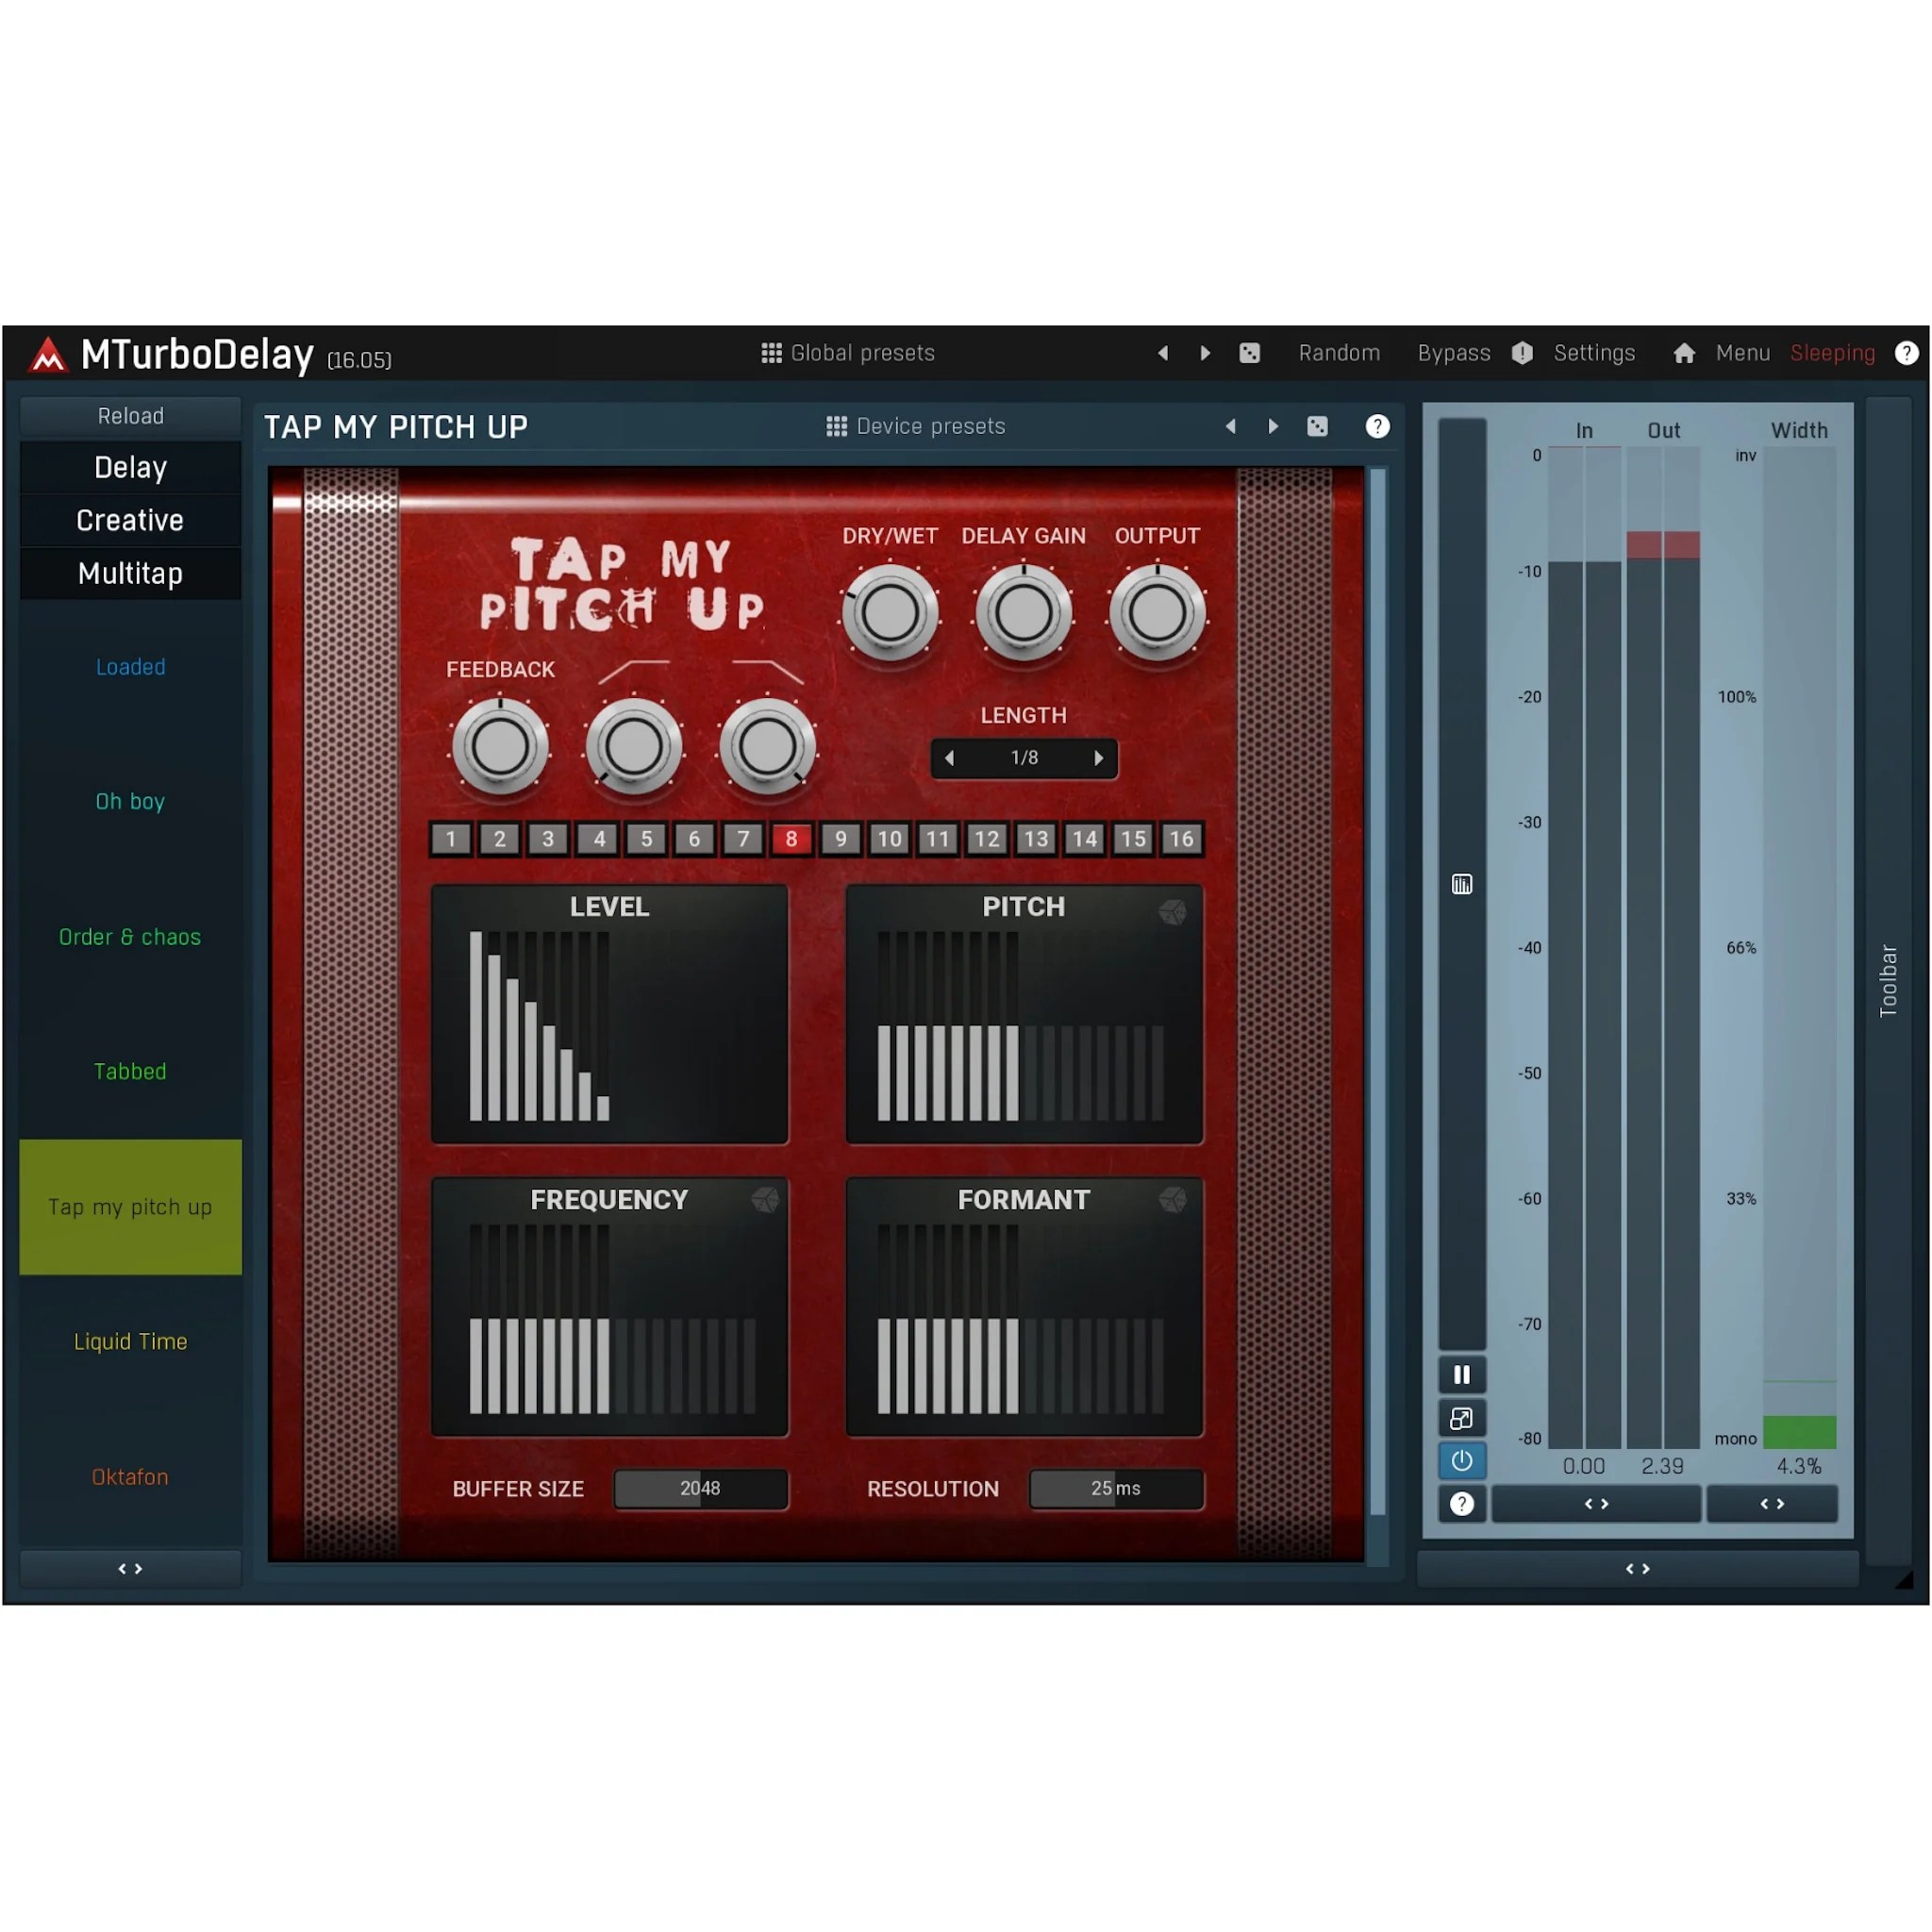Click the resize/detach icon below the pause button

(1461, 1418)
